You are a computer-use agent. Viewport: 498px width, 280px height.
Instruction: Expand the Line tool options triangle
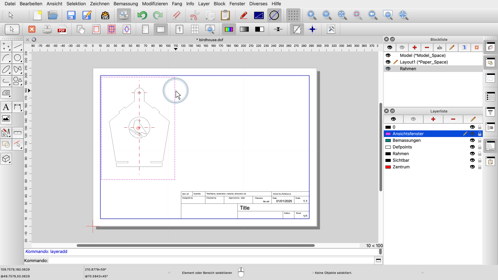[x=21, y=49]
